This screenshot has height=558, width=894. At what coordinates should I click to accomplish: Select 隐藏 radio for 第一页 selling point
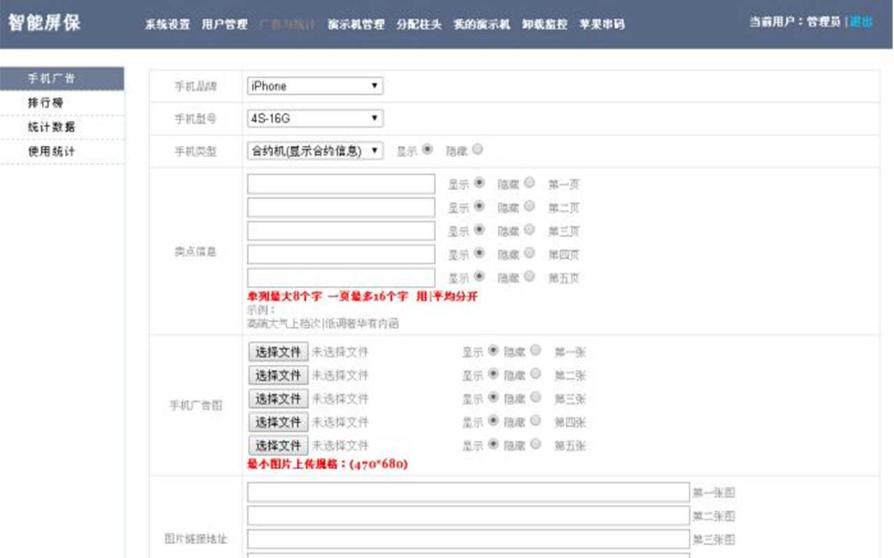click(x=529, y=183)
